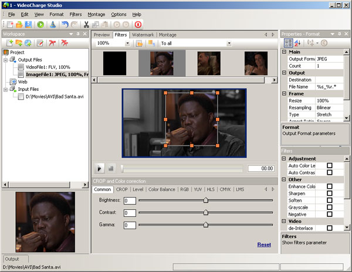
Task: Undo the last action
Action: point(65,25)
